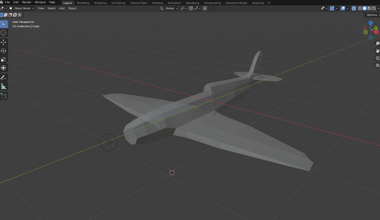The image size is (380, 220).
Task: Choose the Annotate tool
Action: [3, 77]
